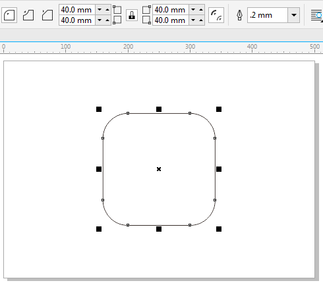Open the outline width dropdown arrow
Viewport: 323px width, 283px height.
pyautogui.click(x=294, y=15)
